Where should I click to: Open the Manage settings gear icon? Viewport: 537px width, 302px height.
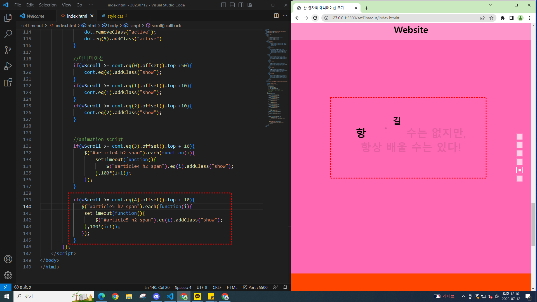point(8,275)
